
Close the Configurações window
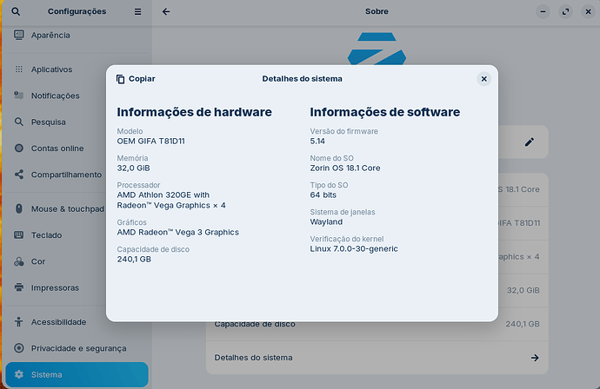tap(588, 12)
